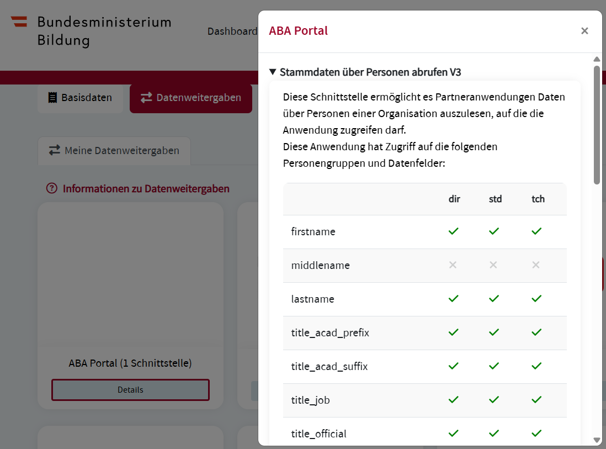The width and height of the screenshot is (606, 449).
Task: Toggle the middlename permission under tch
Action: tap(536, 265)
